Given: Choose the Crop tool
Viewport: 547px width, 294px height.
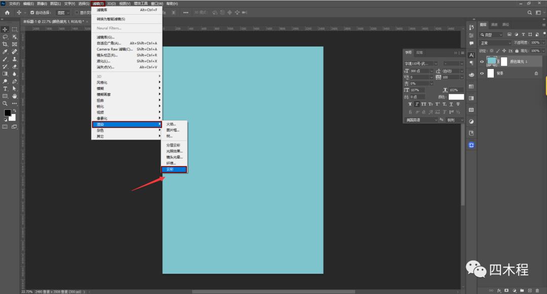Looking at the screenshot, I should (5, 45).
